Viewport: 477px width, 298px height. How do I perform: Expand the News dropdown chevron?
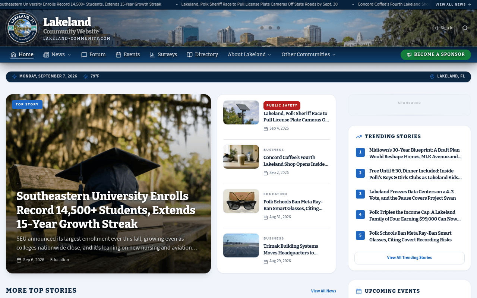(x=69, y=55)
